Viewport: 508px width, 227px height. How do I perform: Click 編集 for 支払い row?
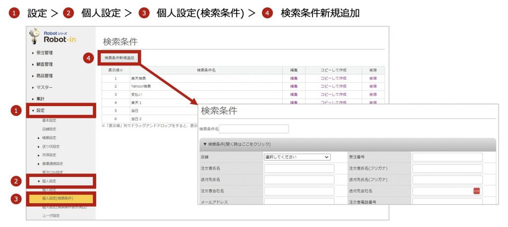point(294,95)
